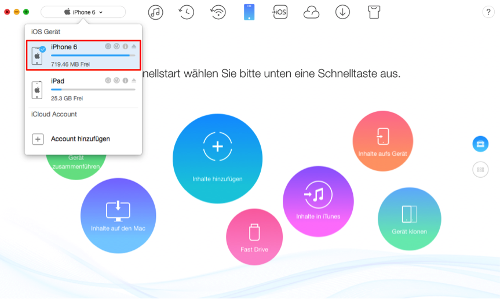
Task: Click the iPhone 6 storage usage bar
Action: click(93, 56)
